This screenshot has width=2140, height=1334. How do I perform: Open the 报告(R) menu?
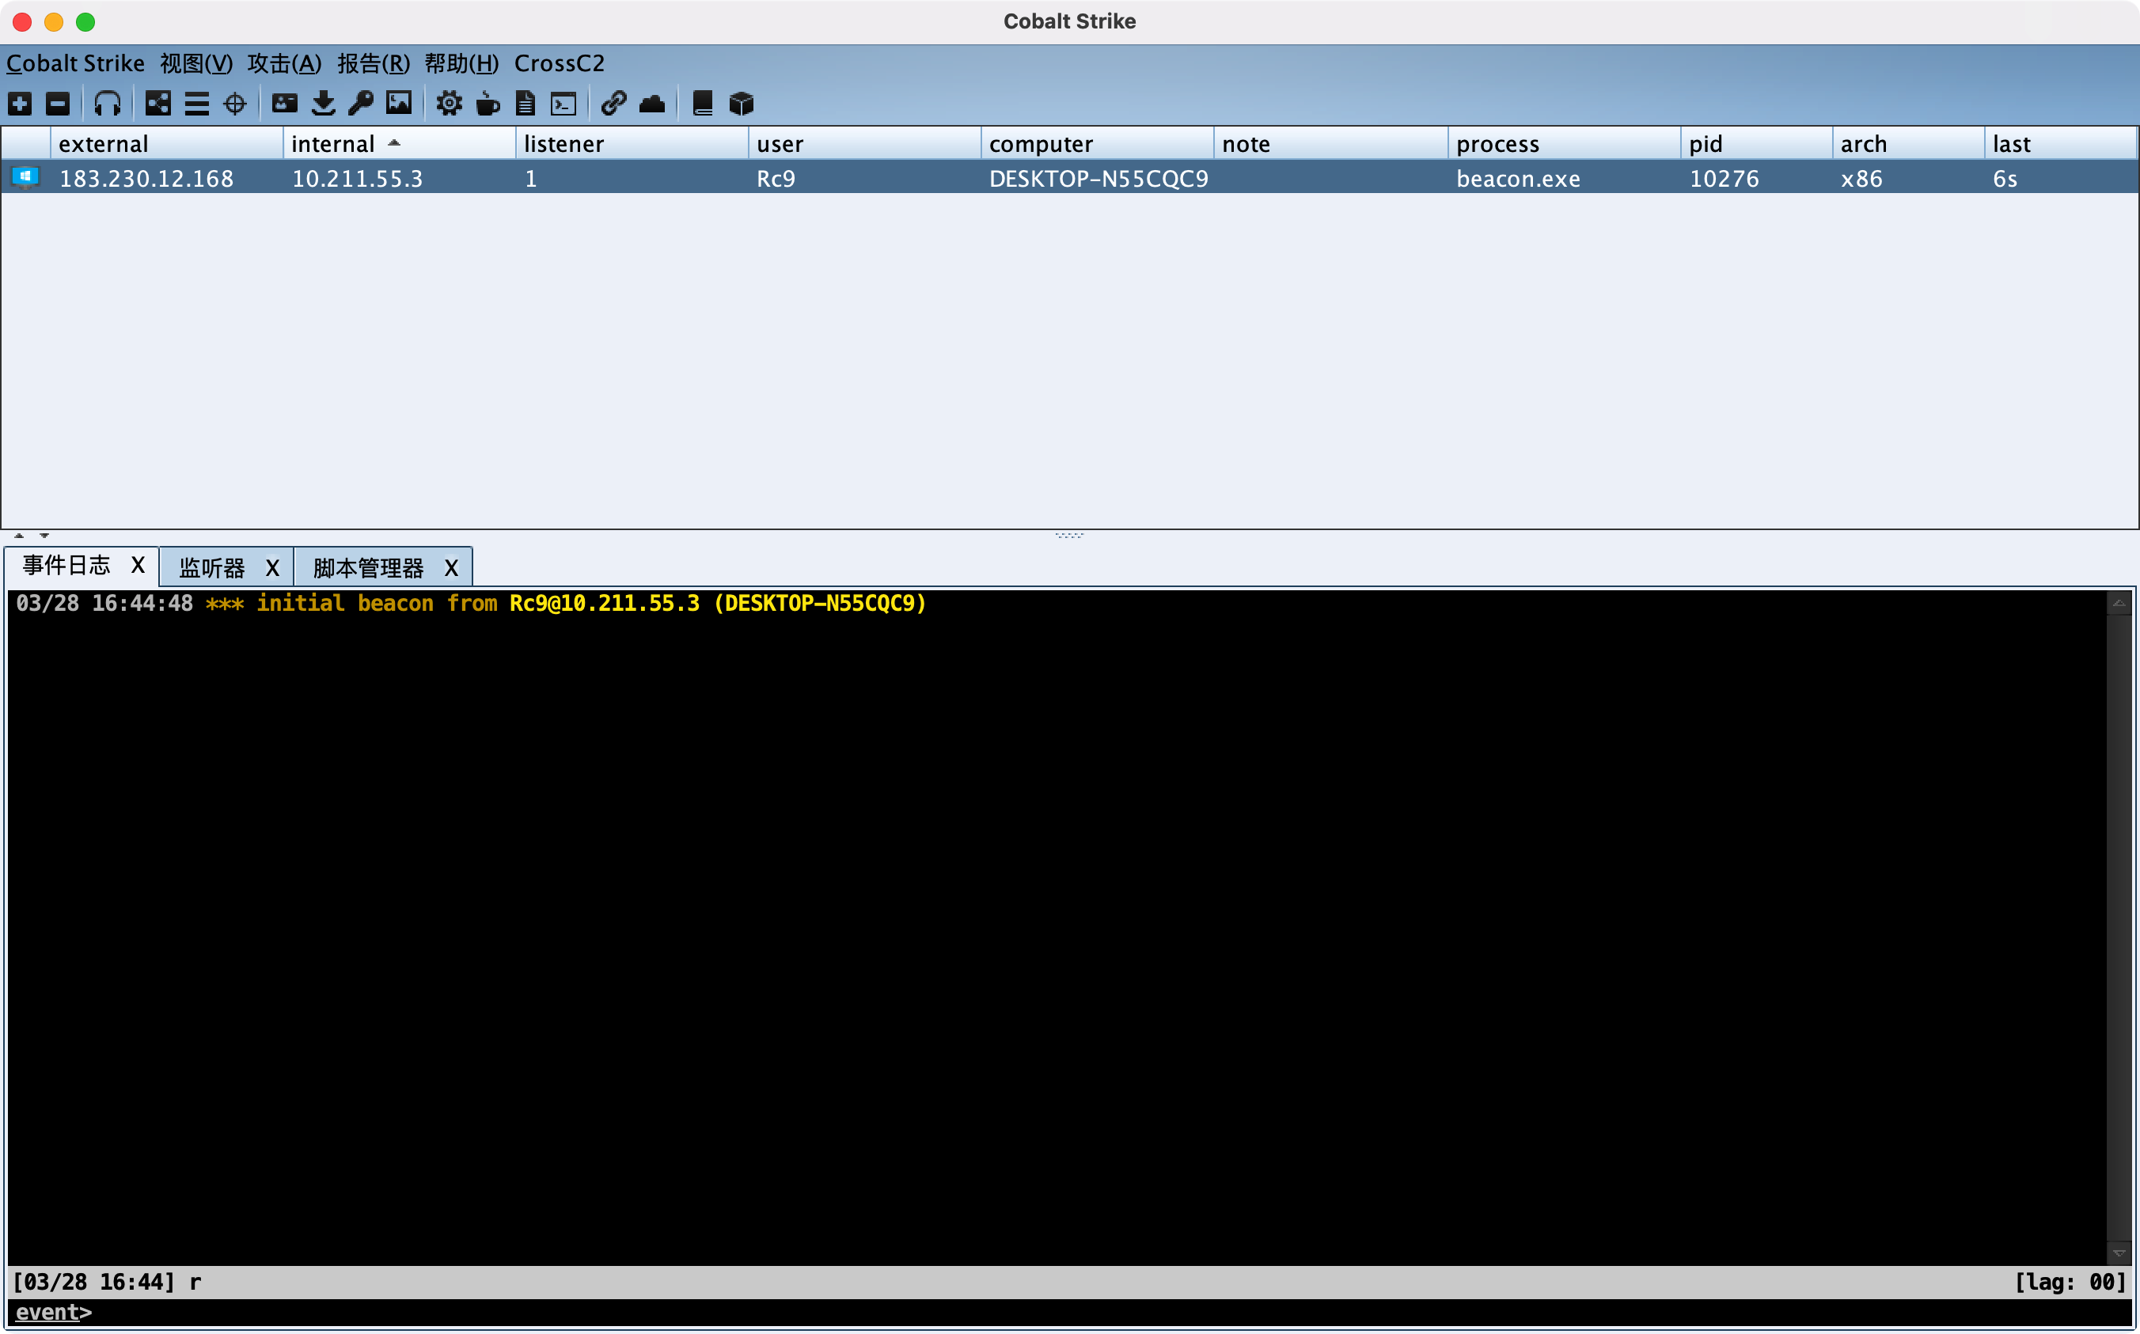(x=374, y=63)
